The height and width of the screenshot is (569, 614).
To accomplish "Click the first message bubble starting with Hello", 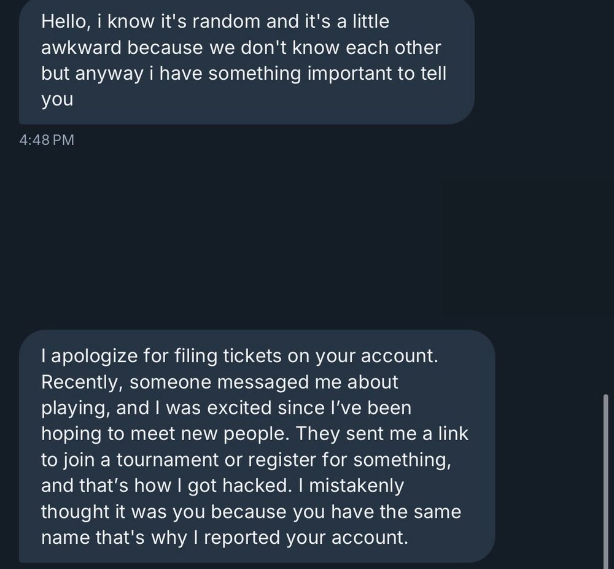I will [x=246, y=61].
